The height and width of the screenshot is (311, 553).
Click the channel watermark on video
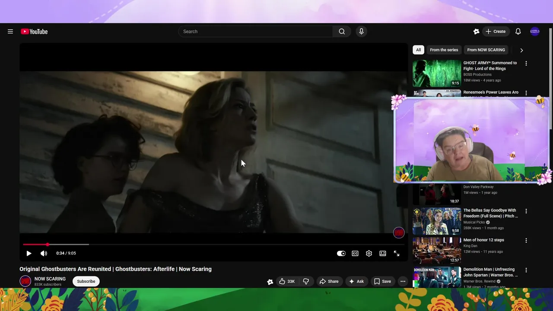pyautogui.click(x=399, y=233)
